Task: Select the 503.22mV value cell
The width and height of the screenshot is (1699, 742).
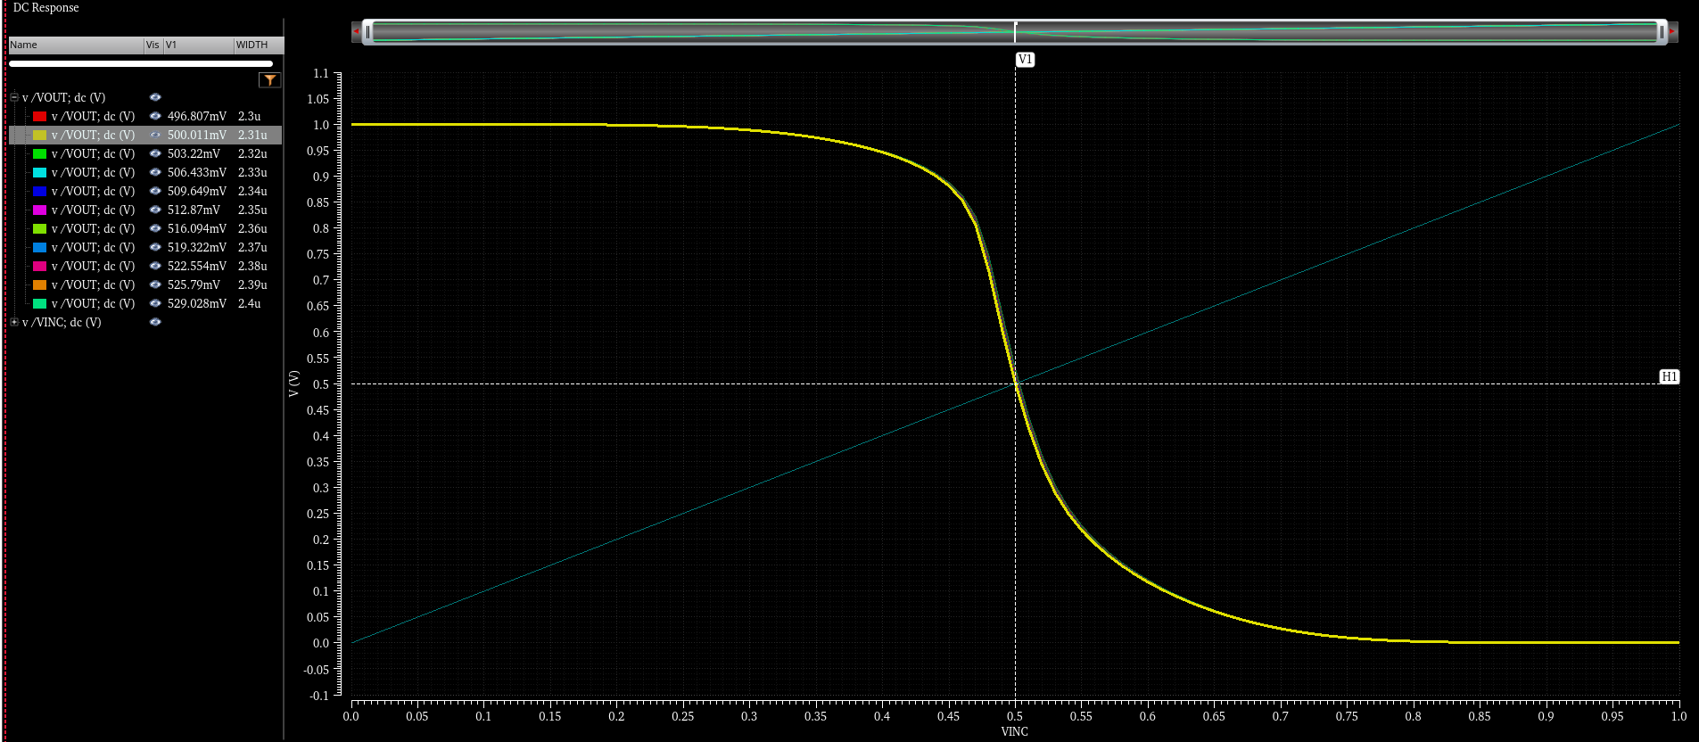Action: click(x=194, y=153)
